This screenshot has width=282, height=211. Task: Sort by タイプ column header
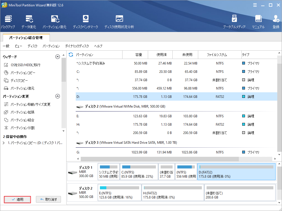(259, 54)
